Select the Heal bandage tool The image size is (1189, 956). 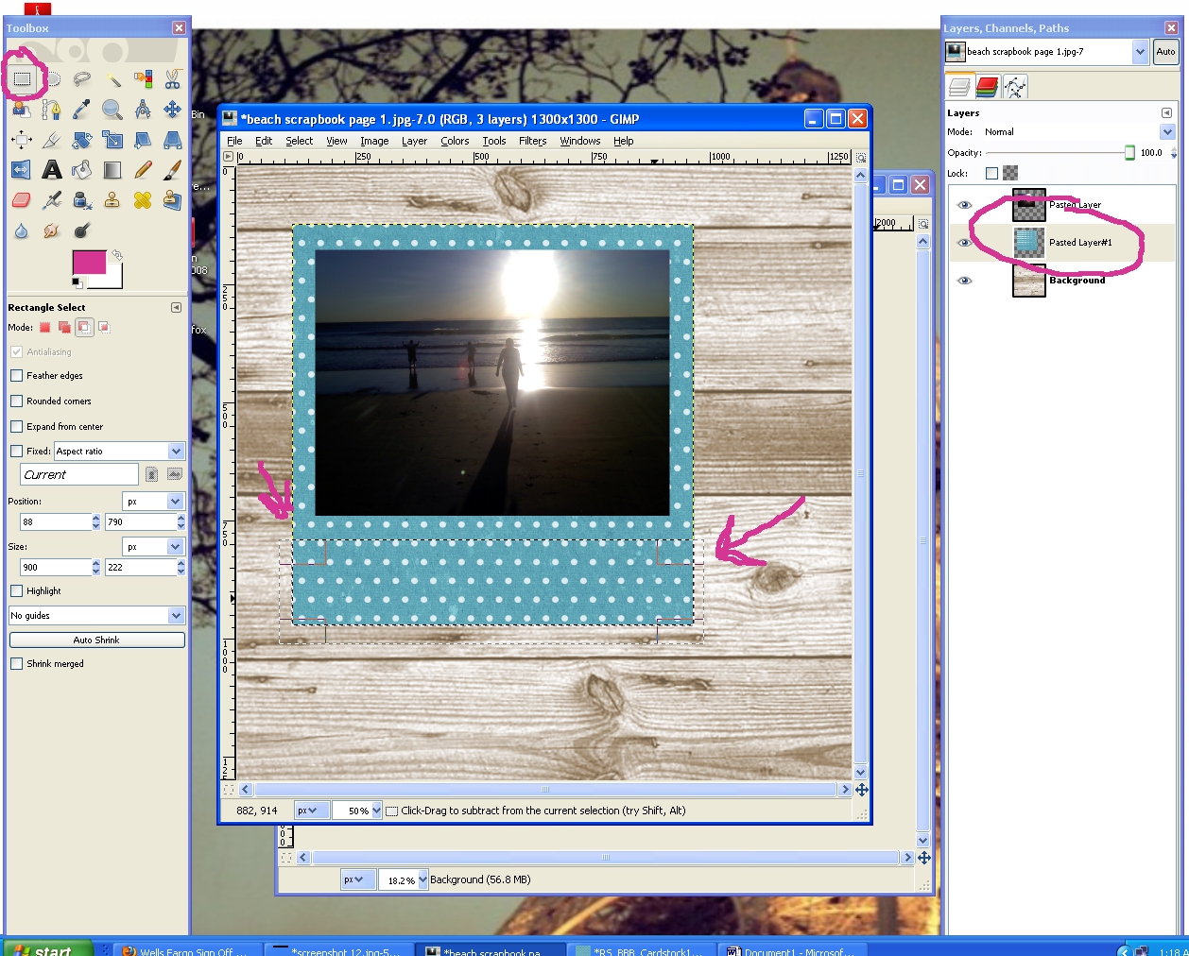pyautogui.click(x=143, y=200)
